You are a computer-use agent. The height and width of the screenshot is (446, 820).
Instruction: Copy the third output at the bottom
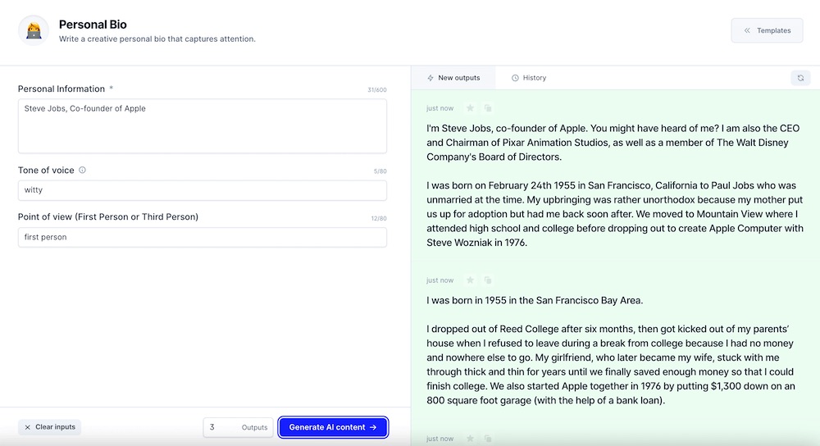488,438
